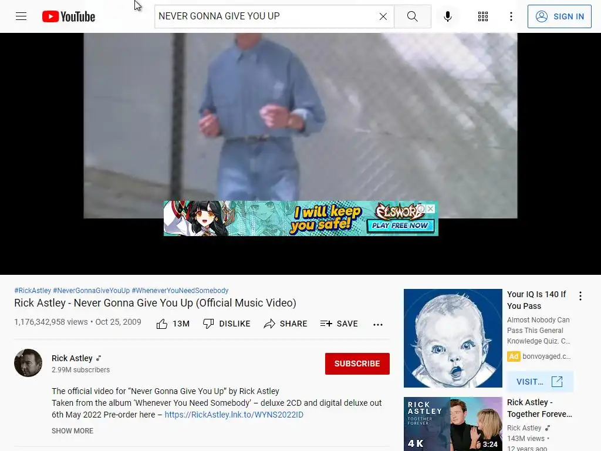The image size is (601, 451).
Task: Start voice search with microphone
Action: coord(447,16)
